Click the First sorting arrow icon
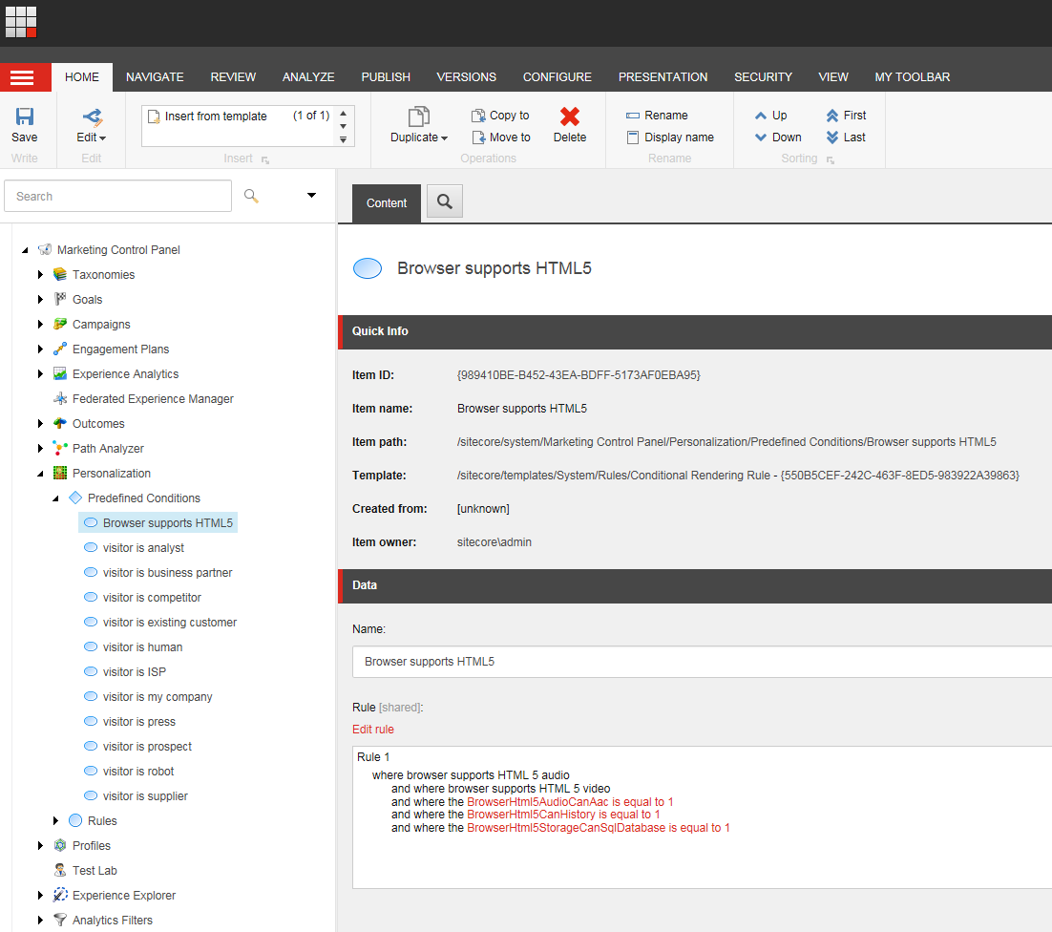This screenshot has height=932, width=1052. pos(832,116)
